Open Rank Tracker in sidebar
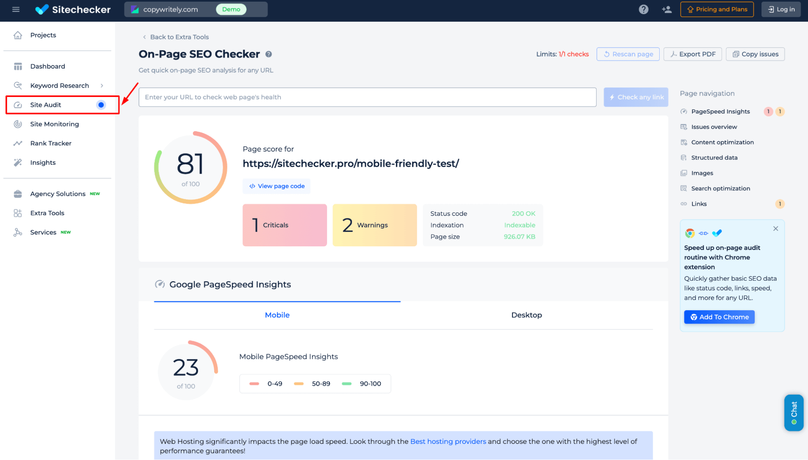This screenshot has width=808, height=460. tap(51, 143)
